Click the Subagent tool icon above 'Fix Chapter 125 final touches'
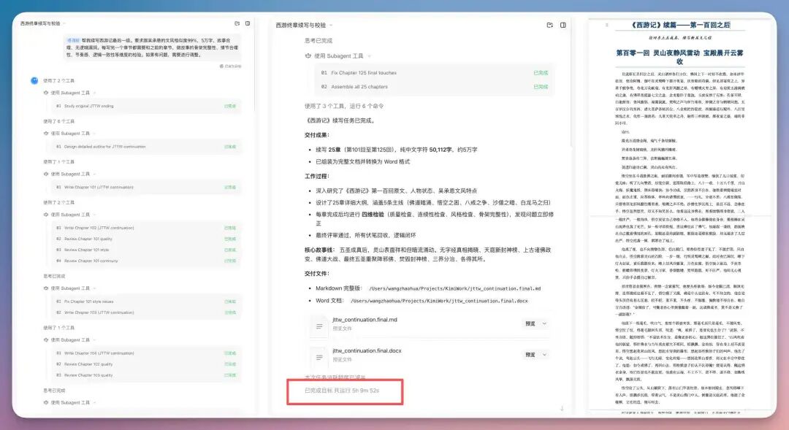Screen dimensions: 789x430 coord(308,55)
